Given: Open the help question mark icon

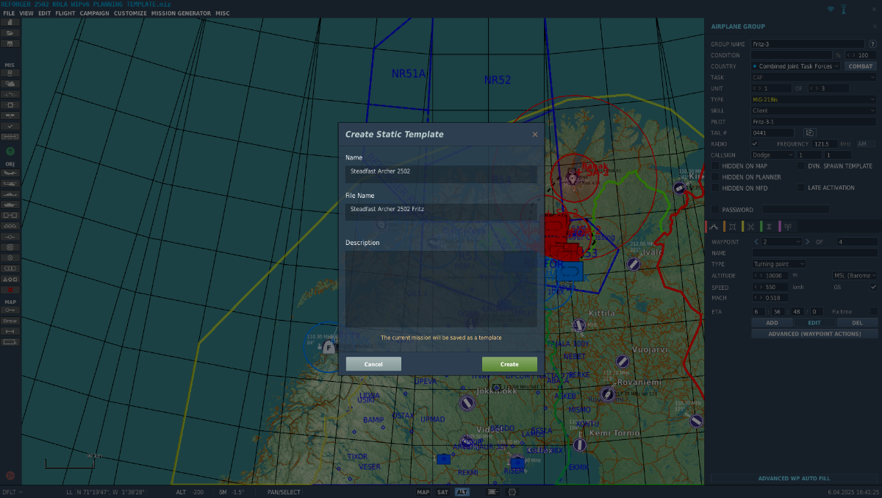Looking at the screenshot, I should click(872, 44).
